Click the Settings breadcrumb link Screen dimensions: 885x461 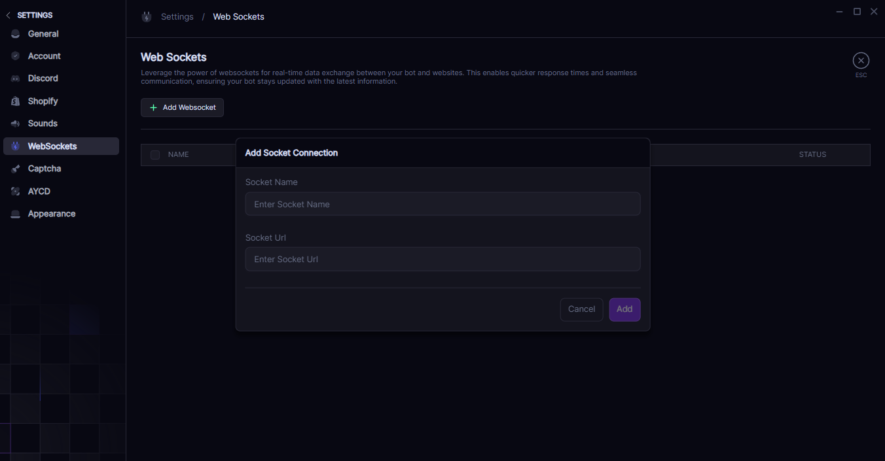(177, 17)
